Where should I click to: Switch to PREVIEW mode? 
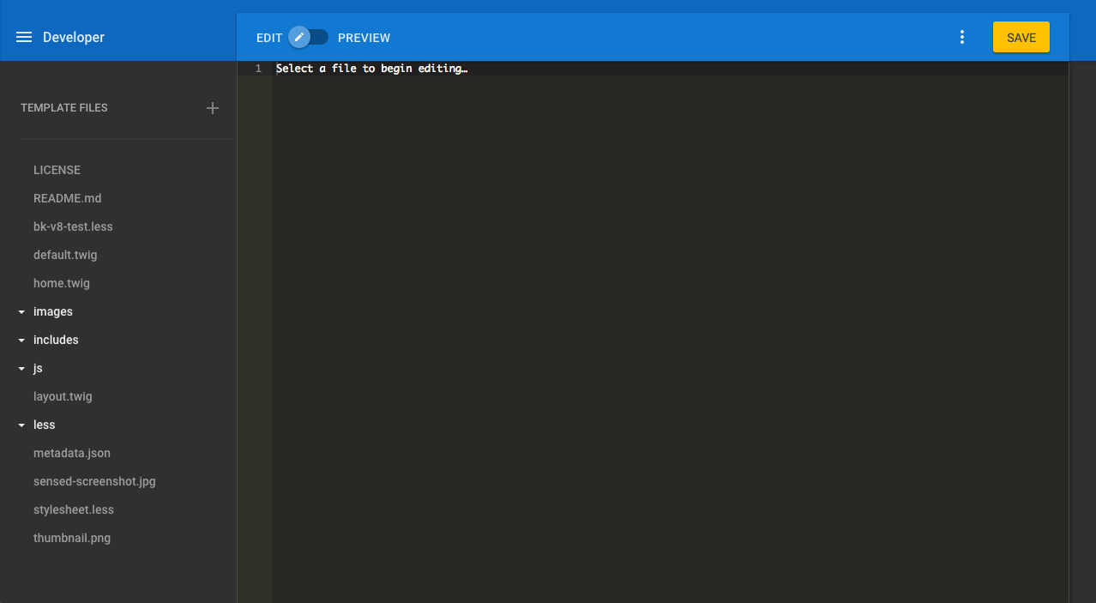tap(364, 37)
